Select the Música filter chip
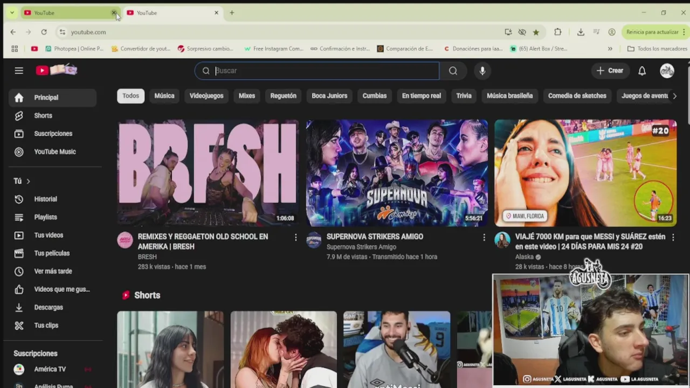690x388 pixels. click(164, 96)
